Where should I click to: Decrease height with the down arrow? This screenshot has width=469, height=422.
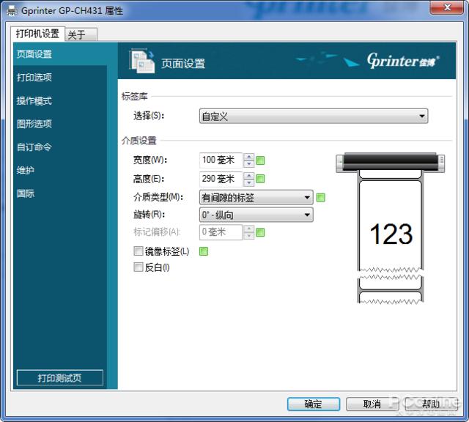click(x=249, y=182)
